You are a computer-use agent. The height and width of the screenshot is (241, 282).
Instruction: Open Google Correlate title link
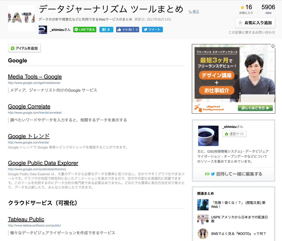[x=29, y=106]
